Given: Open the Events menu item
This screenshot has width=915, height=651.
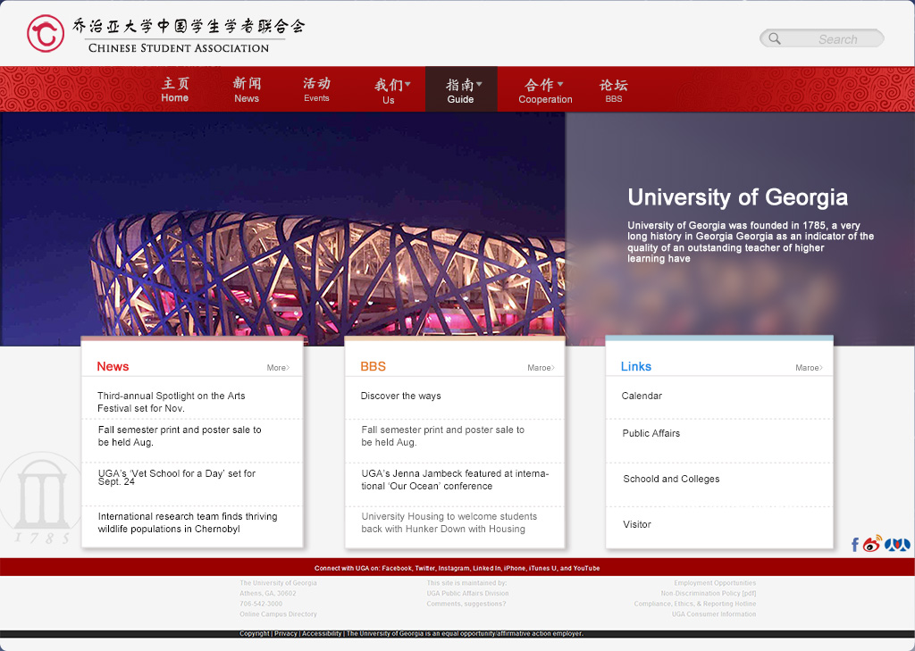Looking at the screenshot, I should 316,90.
